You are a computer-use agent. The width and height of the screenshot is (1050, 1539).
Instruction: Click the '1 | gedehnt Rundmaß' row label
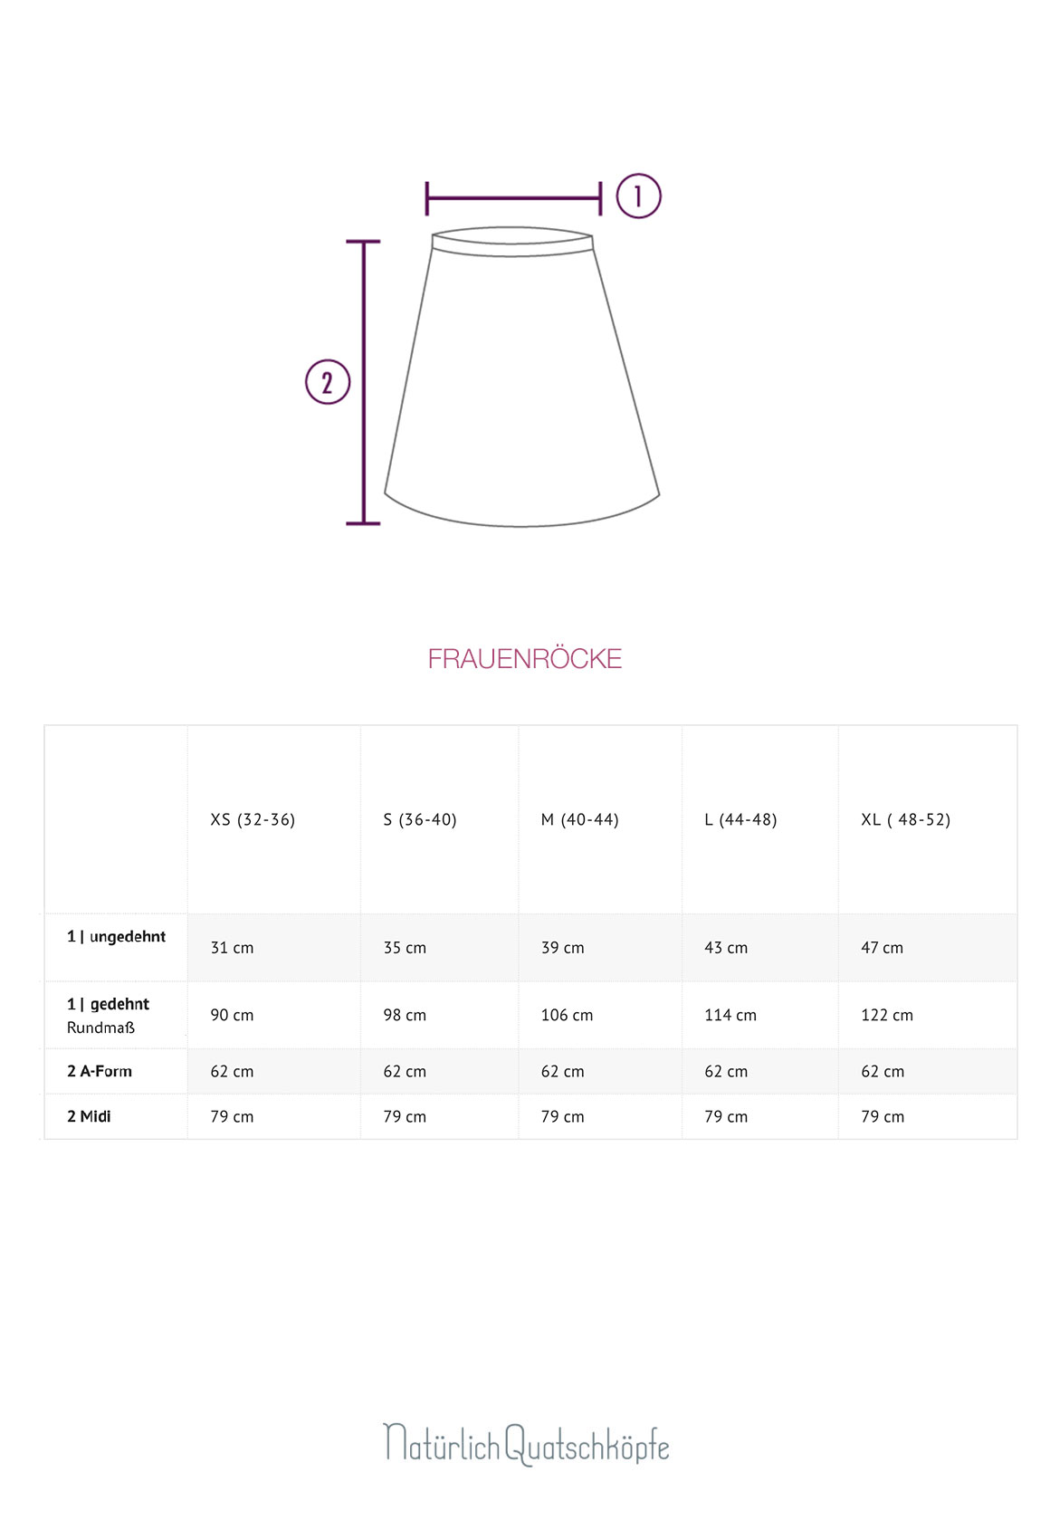click(x=108, y=1016)
